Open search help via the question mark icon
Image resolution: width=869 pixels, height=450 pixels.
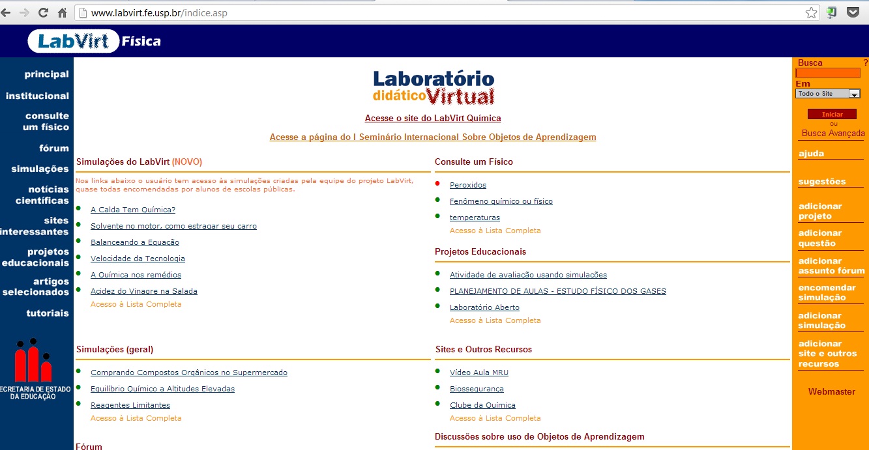[864, 62]
